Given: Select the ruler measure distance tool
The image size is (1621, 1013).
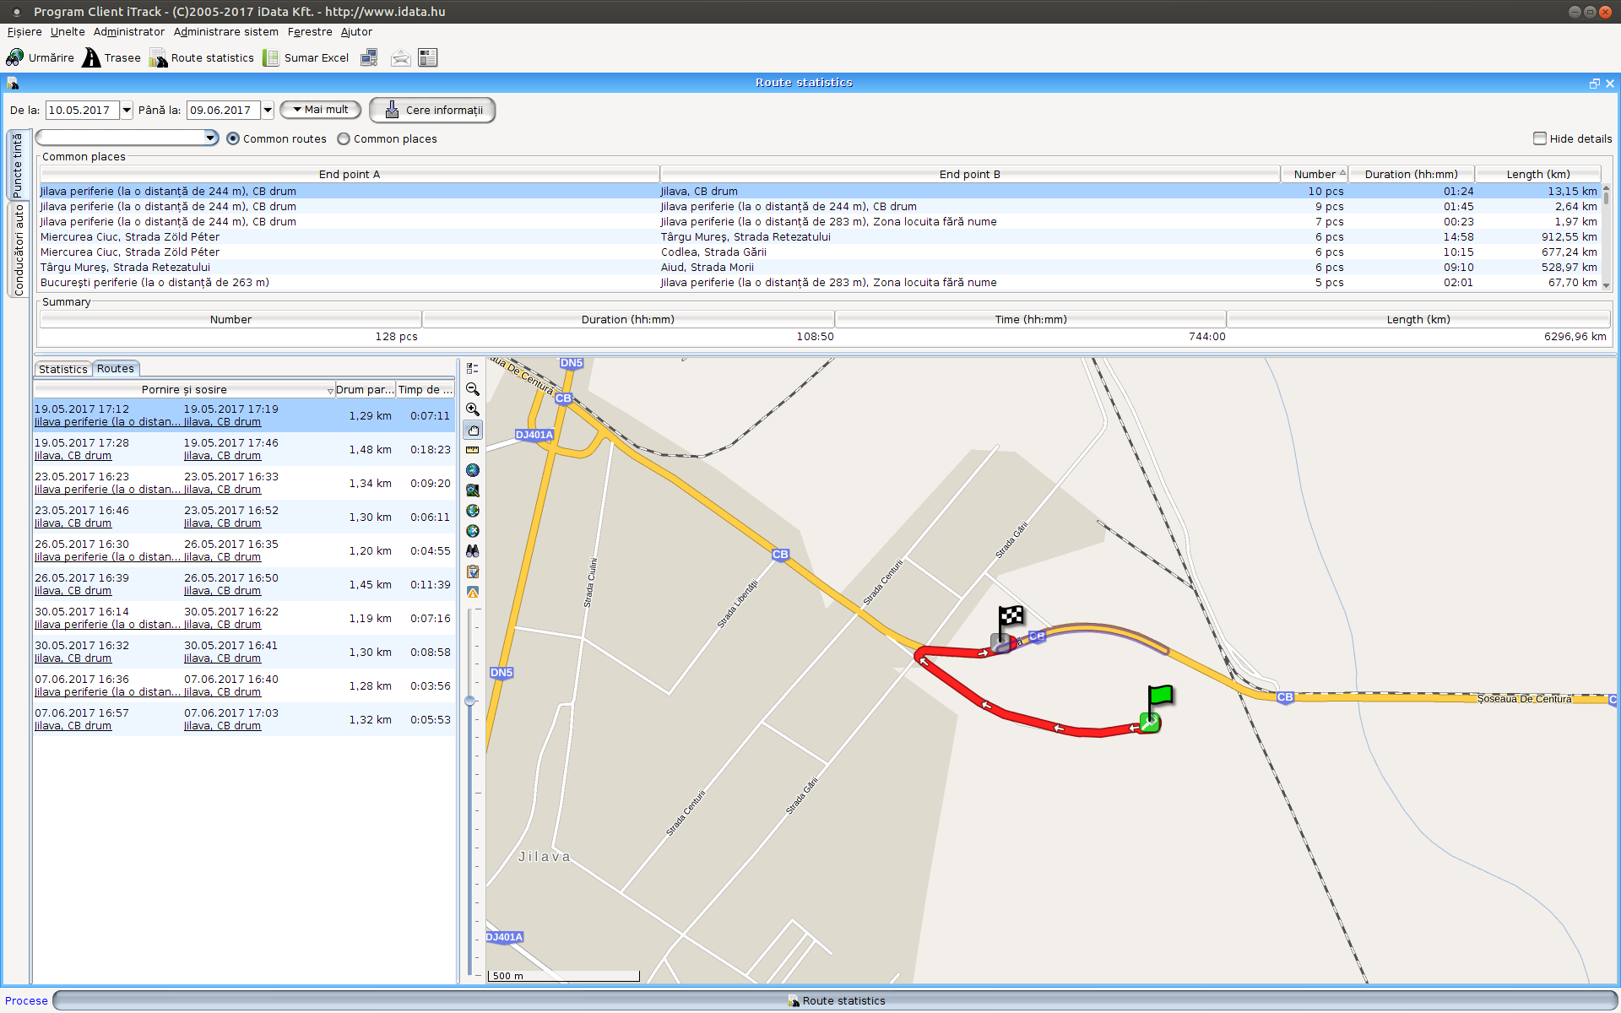Looking at the screenshot, I should [x=473, y=450].
